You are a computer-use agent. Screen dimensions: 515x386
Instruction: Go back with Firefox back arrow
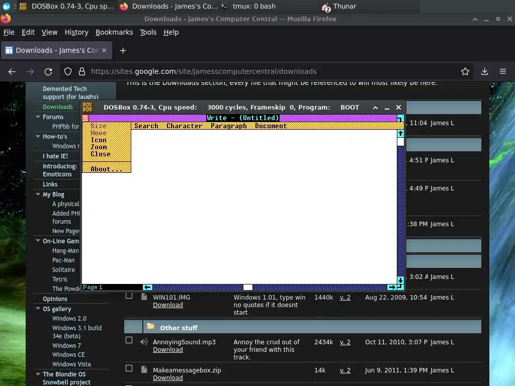(12, 71)
